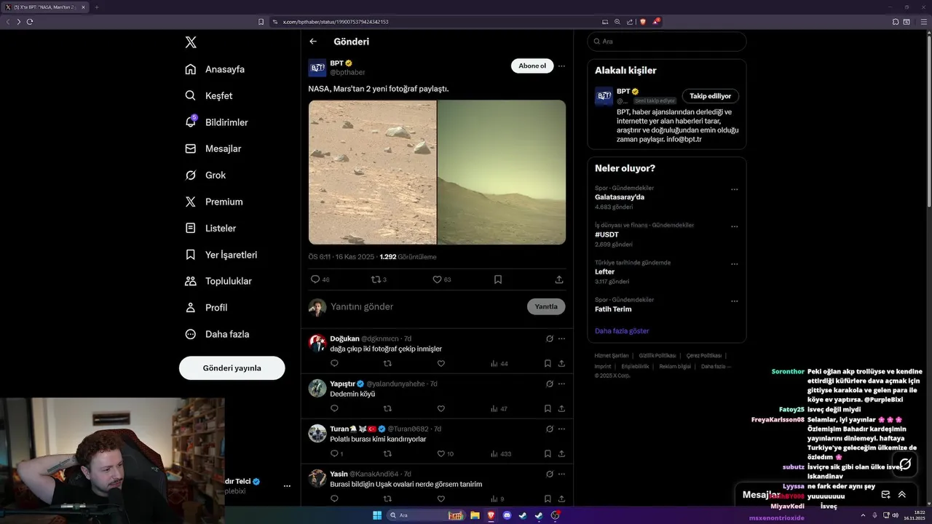This screenshot has height=524, width=932.
Task: Bookmark this page icon beside address bar
Action: coord(261,22)
